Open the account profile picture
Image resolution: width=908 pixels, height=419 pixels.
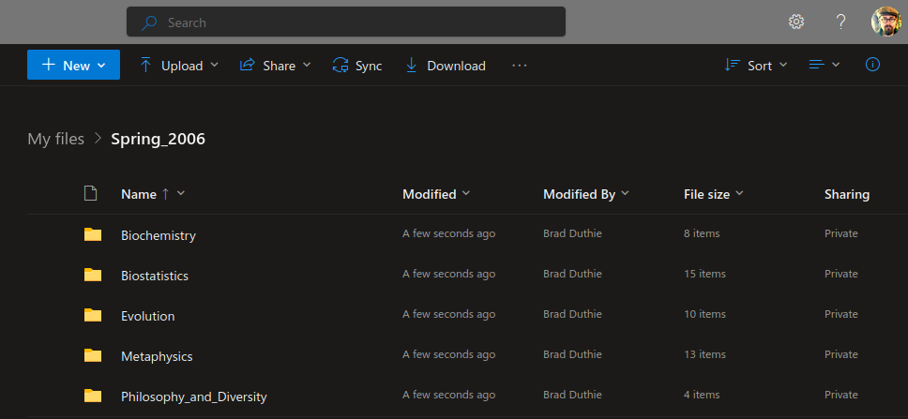click(886, 22)
